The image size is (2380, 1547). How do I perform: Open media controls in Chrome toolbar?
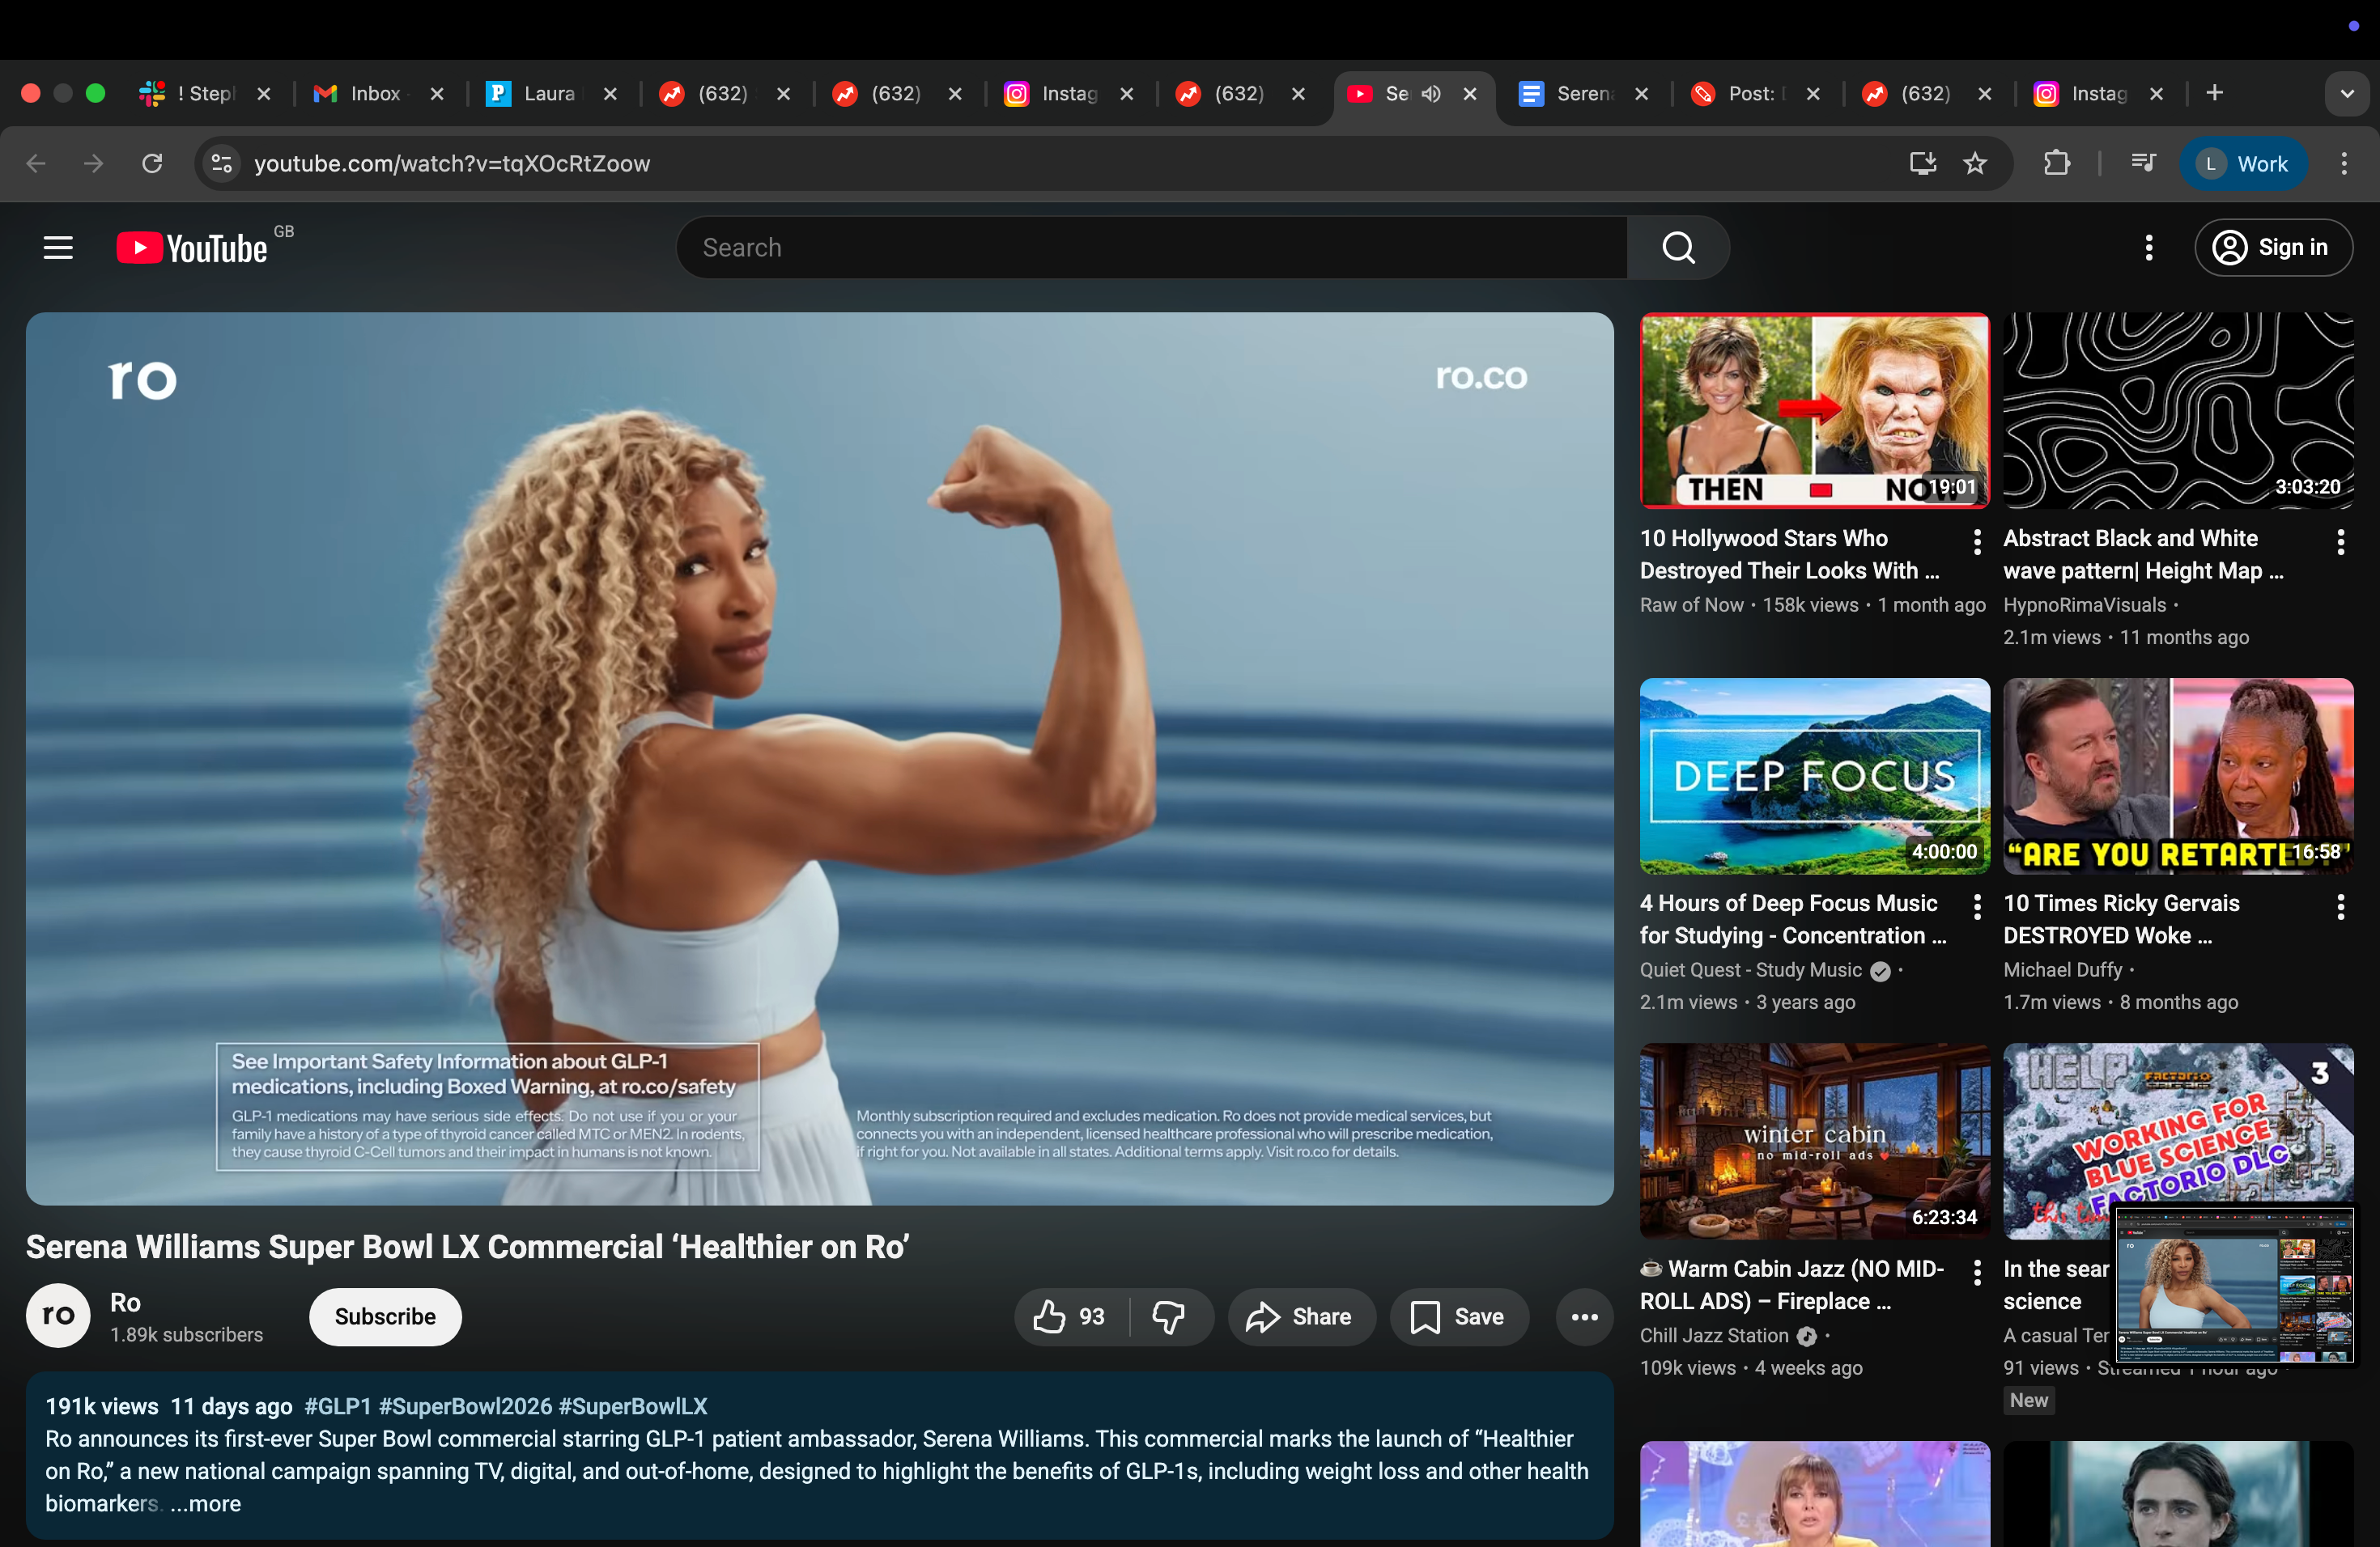2142,163
